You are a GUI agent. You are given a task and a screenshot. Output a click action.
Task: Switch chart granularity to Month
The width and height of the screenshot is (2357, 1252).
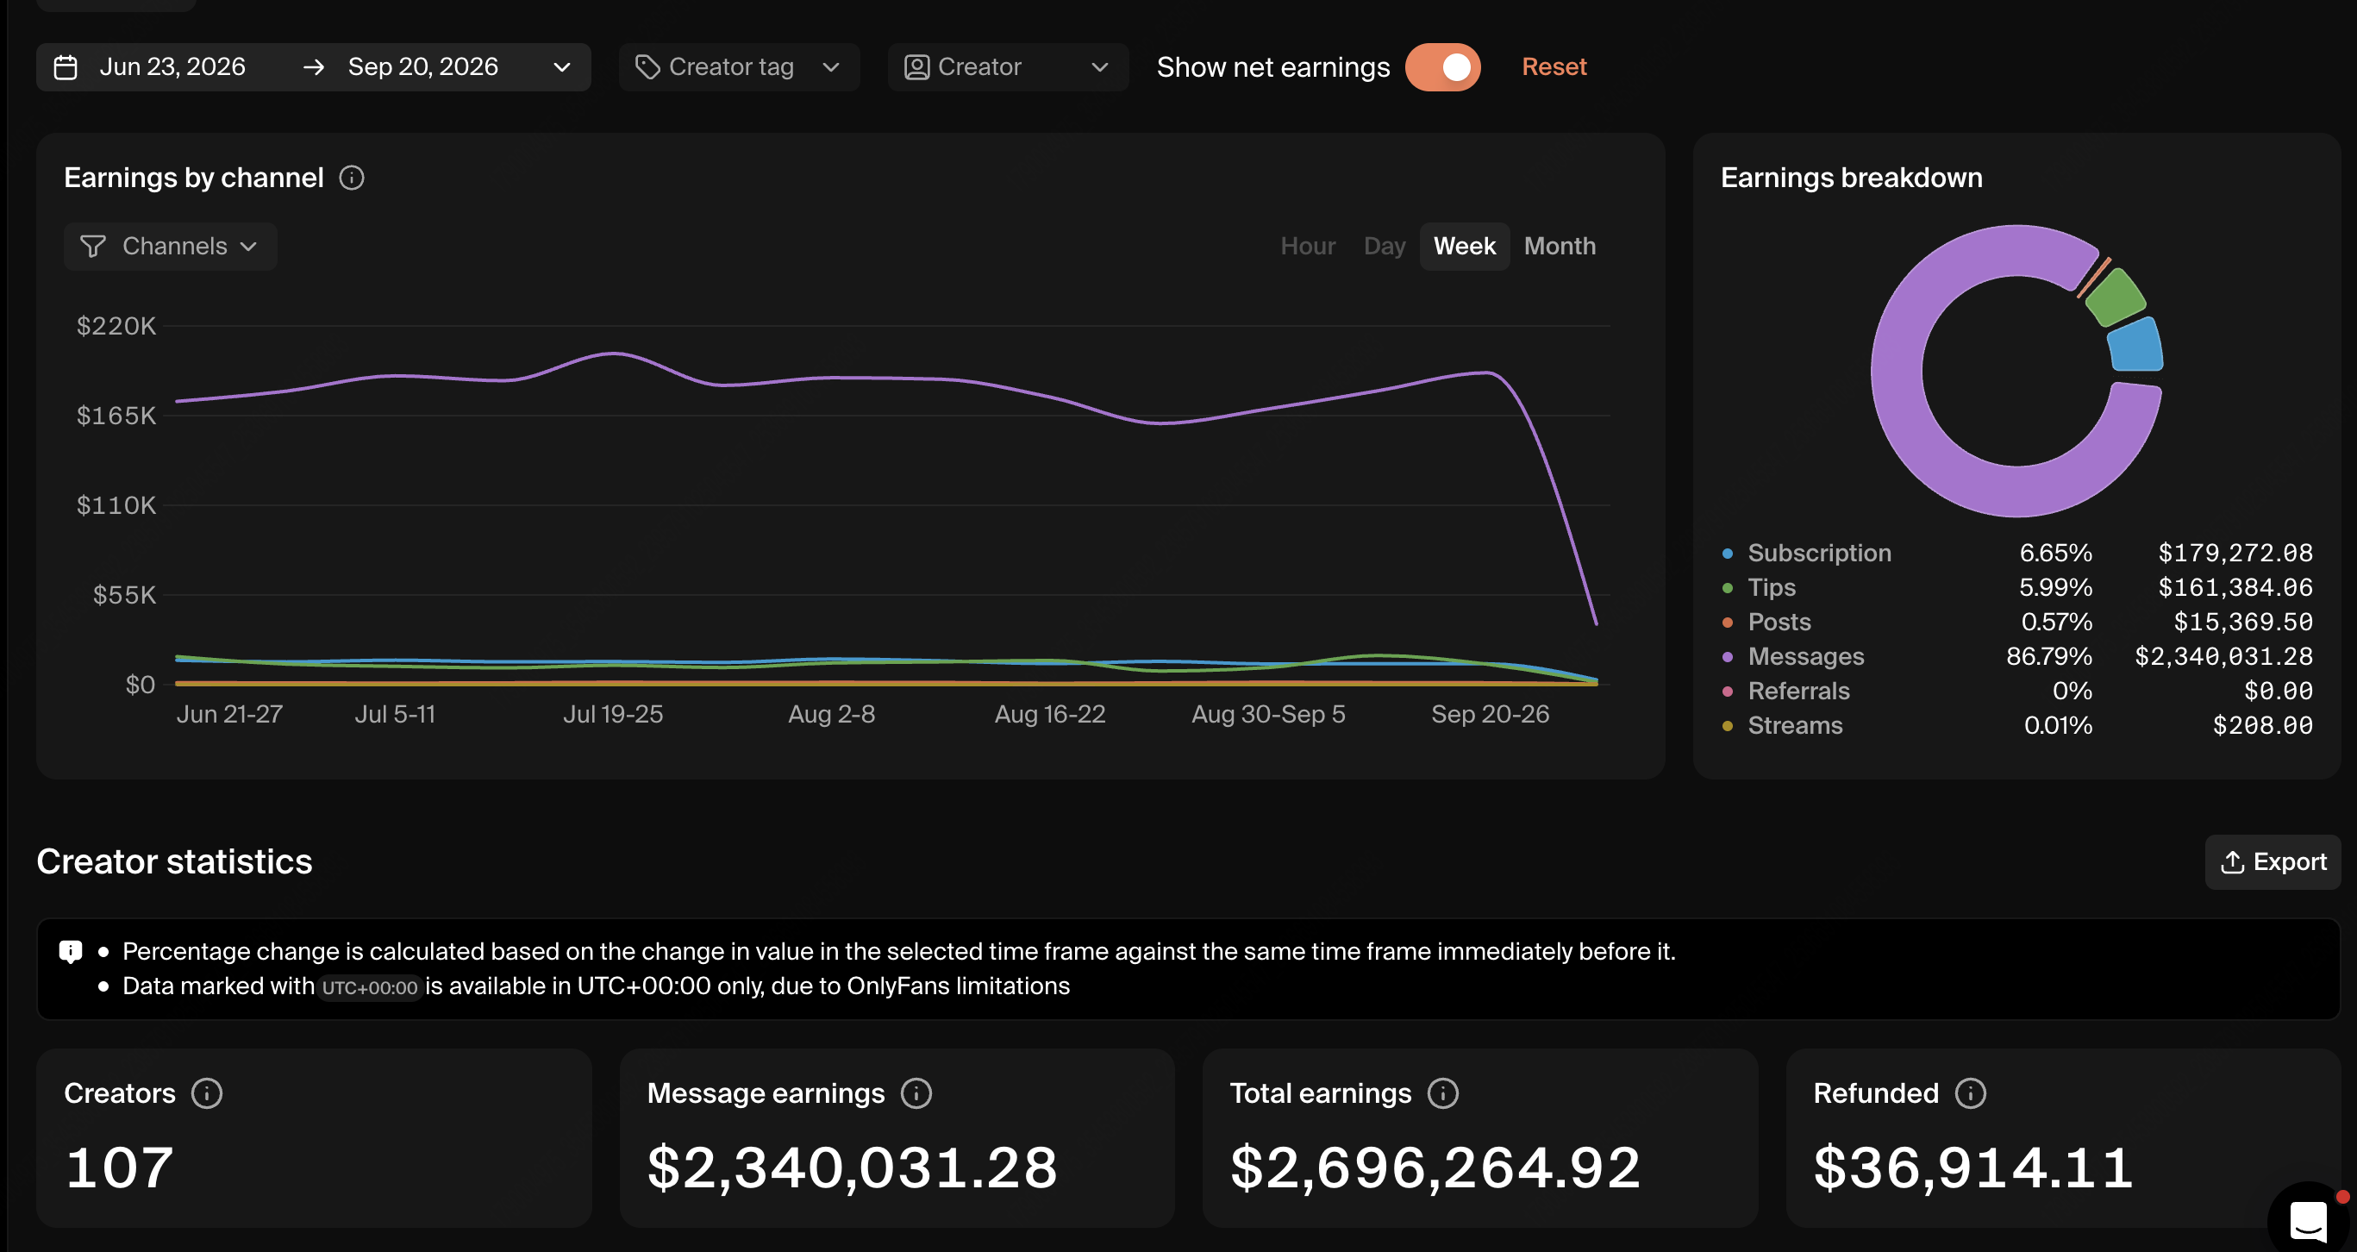click(x=1560, y=247)
